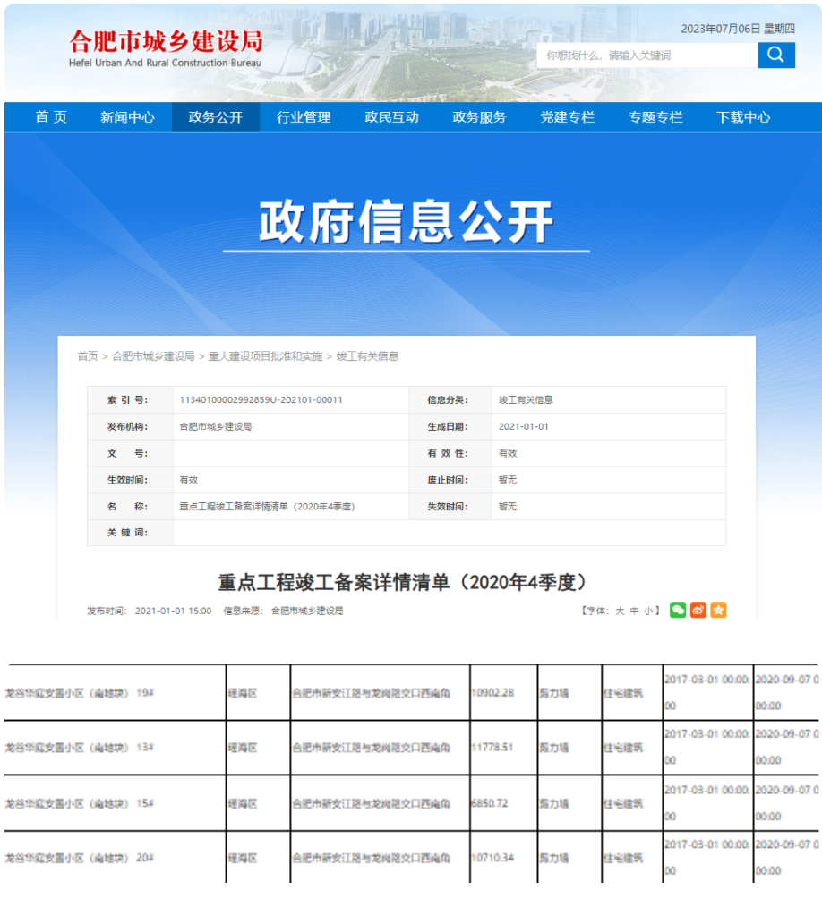This screenshot has height=899, width=822.
Task: Go to 下载中心 page
Action: 743,117
